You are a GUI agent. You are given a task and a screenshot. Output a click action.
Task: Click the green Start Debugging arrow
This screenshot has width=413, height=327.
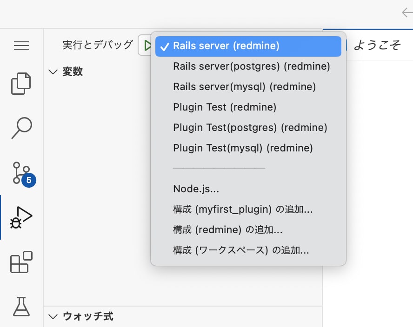coord(148,45)
